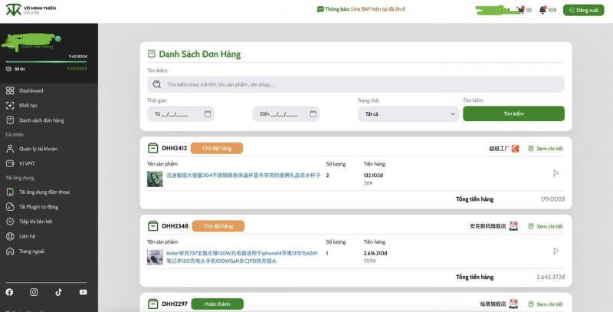
Task: Click the notification bell icon
Action: (x=543, y=10)
